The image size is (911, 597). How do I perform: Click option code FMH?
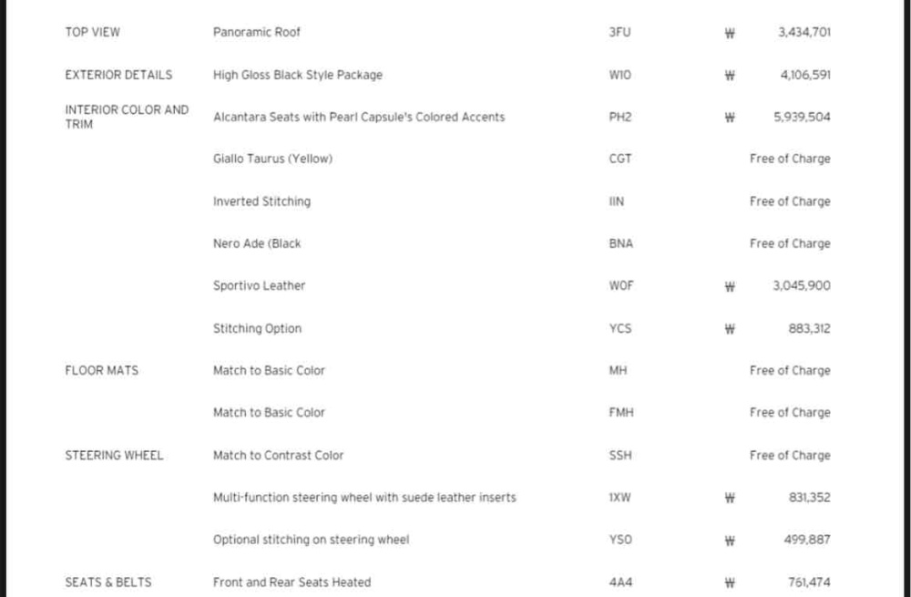pyautogui.click(x=621, y=412)
